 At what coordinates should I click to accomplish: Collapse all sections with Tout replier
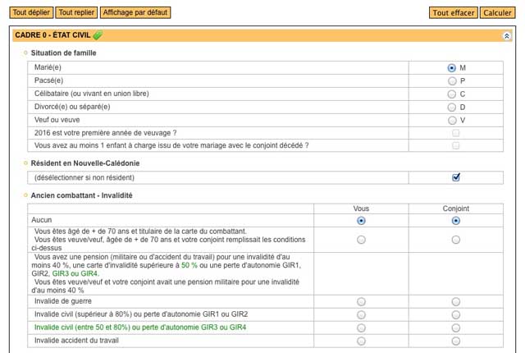(76, 13)
